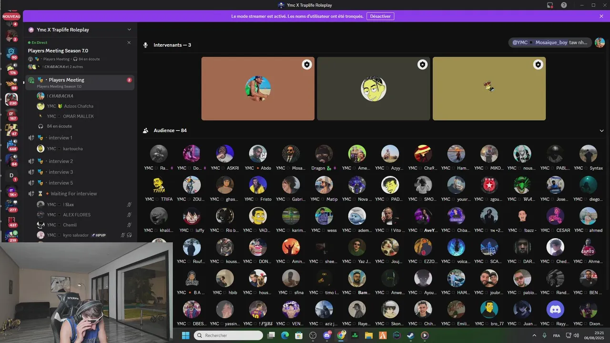Open server with 437 notification badge

tap(11, 221)
